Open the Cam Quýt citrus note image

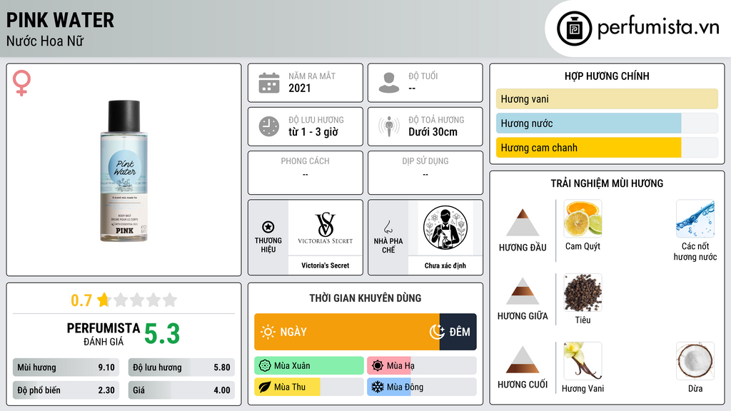click(x=583, y=218)
